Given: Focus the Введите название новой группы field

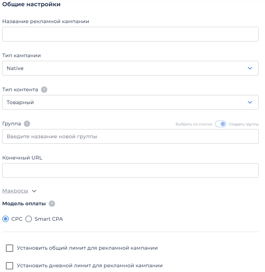Looking at the screenshot, I should (x=130, y=136).
